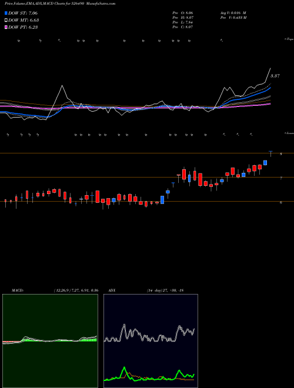Open the dark blue ADX chart panel
Viewport: 294px width, 388px height.
pyautogui.click(x=151, y=341)
